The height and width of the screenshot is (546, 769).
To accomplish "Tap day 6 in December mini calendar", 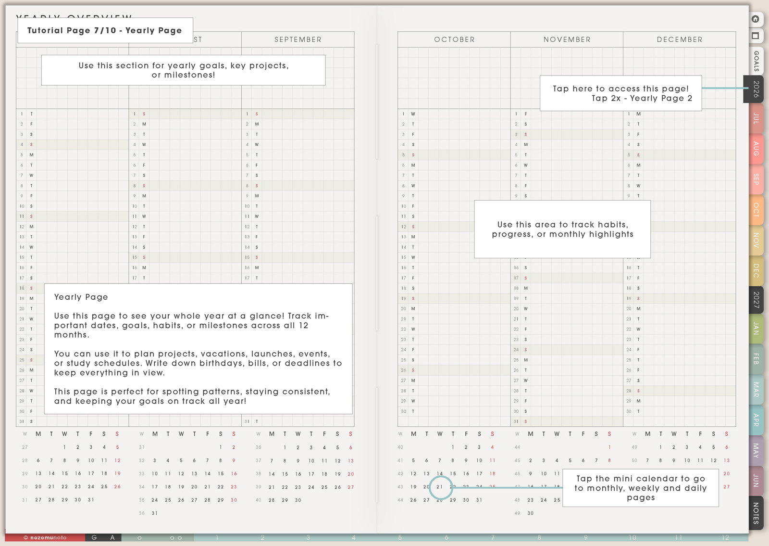I will coord(727,447).
